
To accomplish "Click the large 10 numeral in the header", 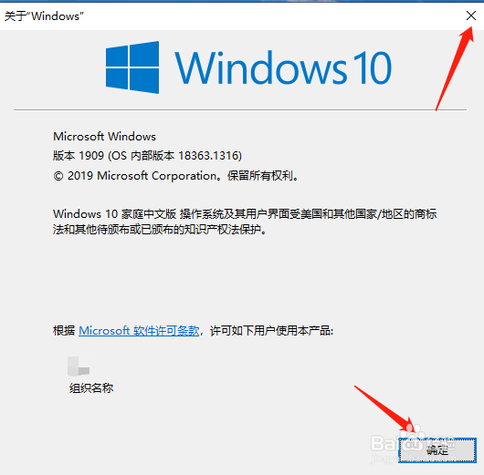I will click(x=373, y=67).
